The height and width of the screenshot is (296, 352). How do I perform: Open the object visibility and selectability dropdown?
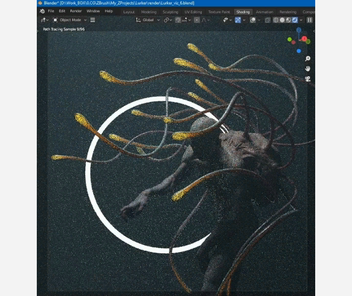[227, 20]
